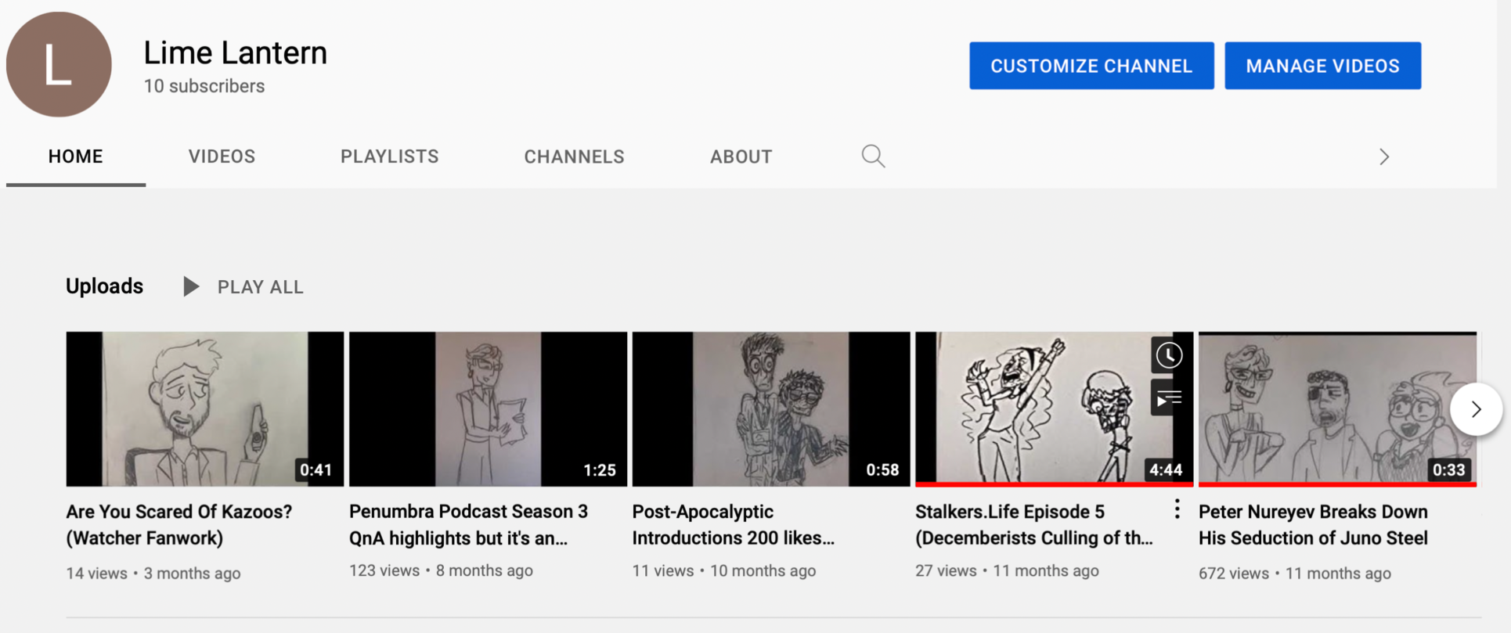The image size is (1511, 633).
Task: Open Stalkers.Life video three-dot menu
Action: pyautogui.click(x=1177, y=509)
